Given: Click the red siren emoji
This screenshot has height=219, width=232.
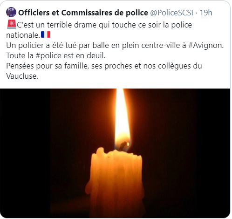Looking at the screenshot, I should click(12, 24).
